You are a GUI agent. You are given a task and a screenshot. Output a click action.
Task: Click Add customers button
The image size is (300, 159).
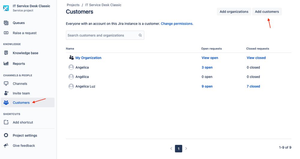pos(267,12)
